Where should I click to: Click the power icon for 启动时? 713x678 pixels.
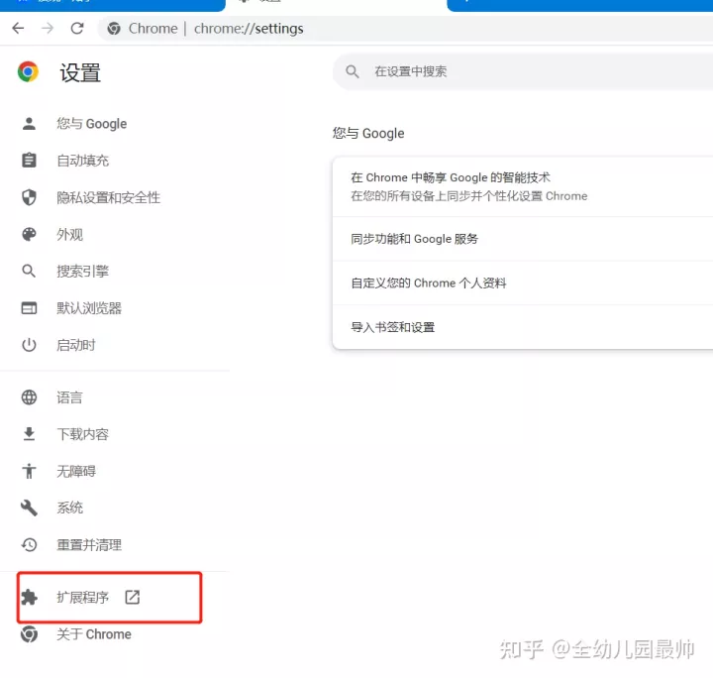pyautogui.click(x=29, y=345)
